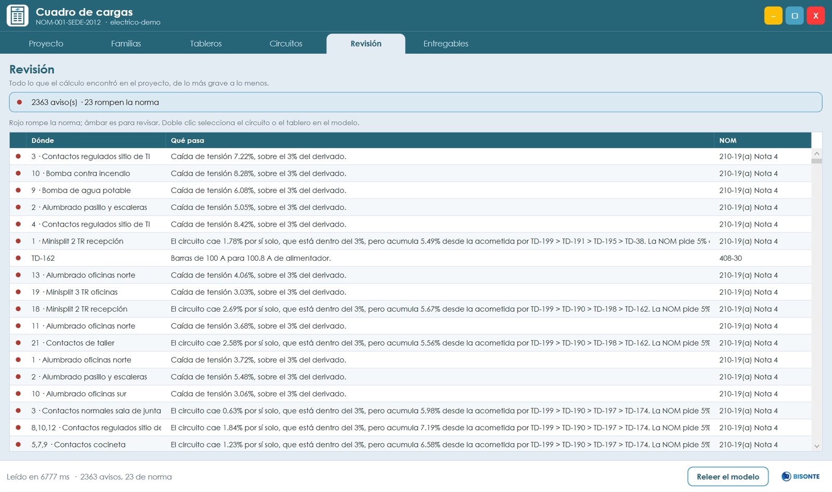Screen dimensions: 832x492
Task: Select the '2363 aviso(s) · 23 rompen la norma' summary
Action: pyautogui.click(x=415, y=102)
